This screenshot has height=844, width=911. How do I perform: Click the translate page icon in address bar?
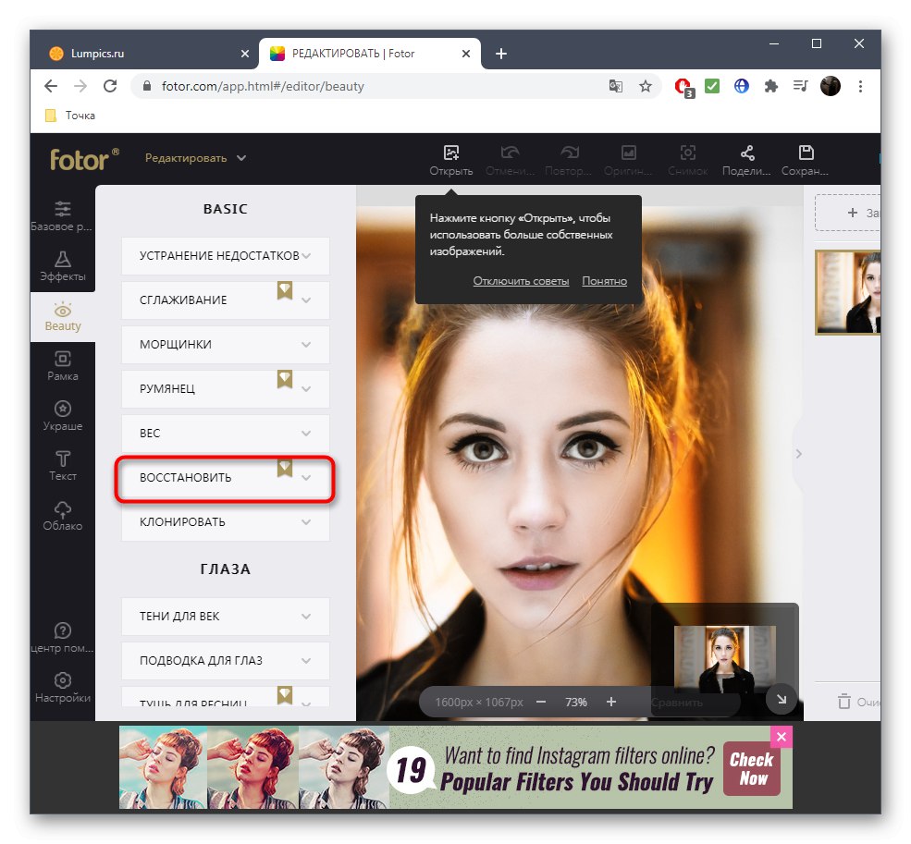(x=615, y=87)
